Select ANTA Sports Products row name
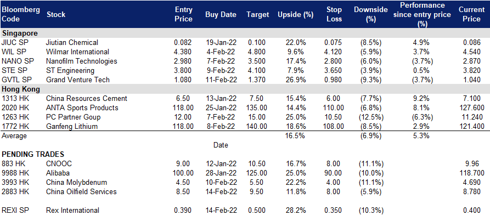This screenshot has height=215, width=490. (82, 108)
